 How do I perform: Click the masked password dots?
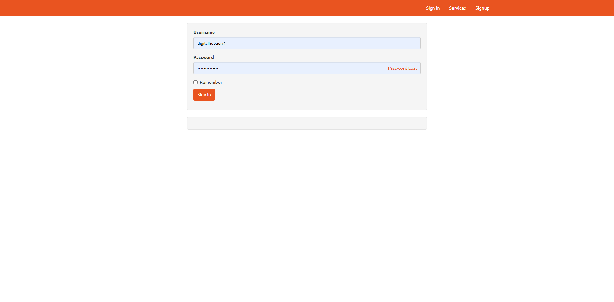point(208,68)
